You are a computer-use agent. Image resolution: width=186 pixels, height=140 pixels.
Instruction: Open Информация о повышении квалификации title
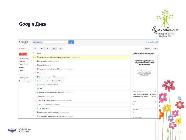click(48, 85)
